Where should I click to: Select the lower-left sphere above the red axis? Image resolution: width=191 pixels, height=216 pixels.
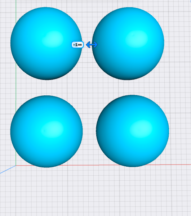tap(46, 131)
